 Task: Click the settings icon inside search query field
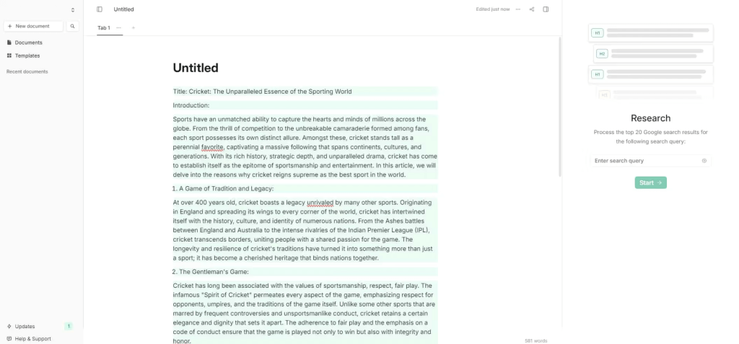tap(704, 161)
